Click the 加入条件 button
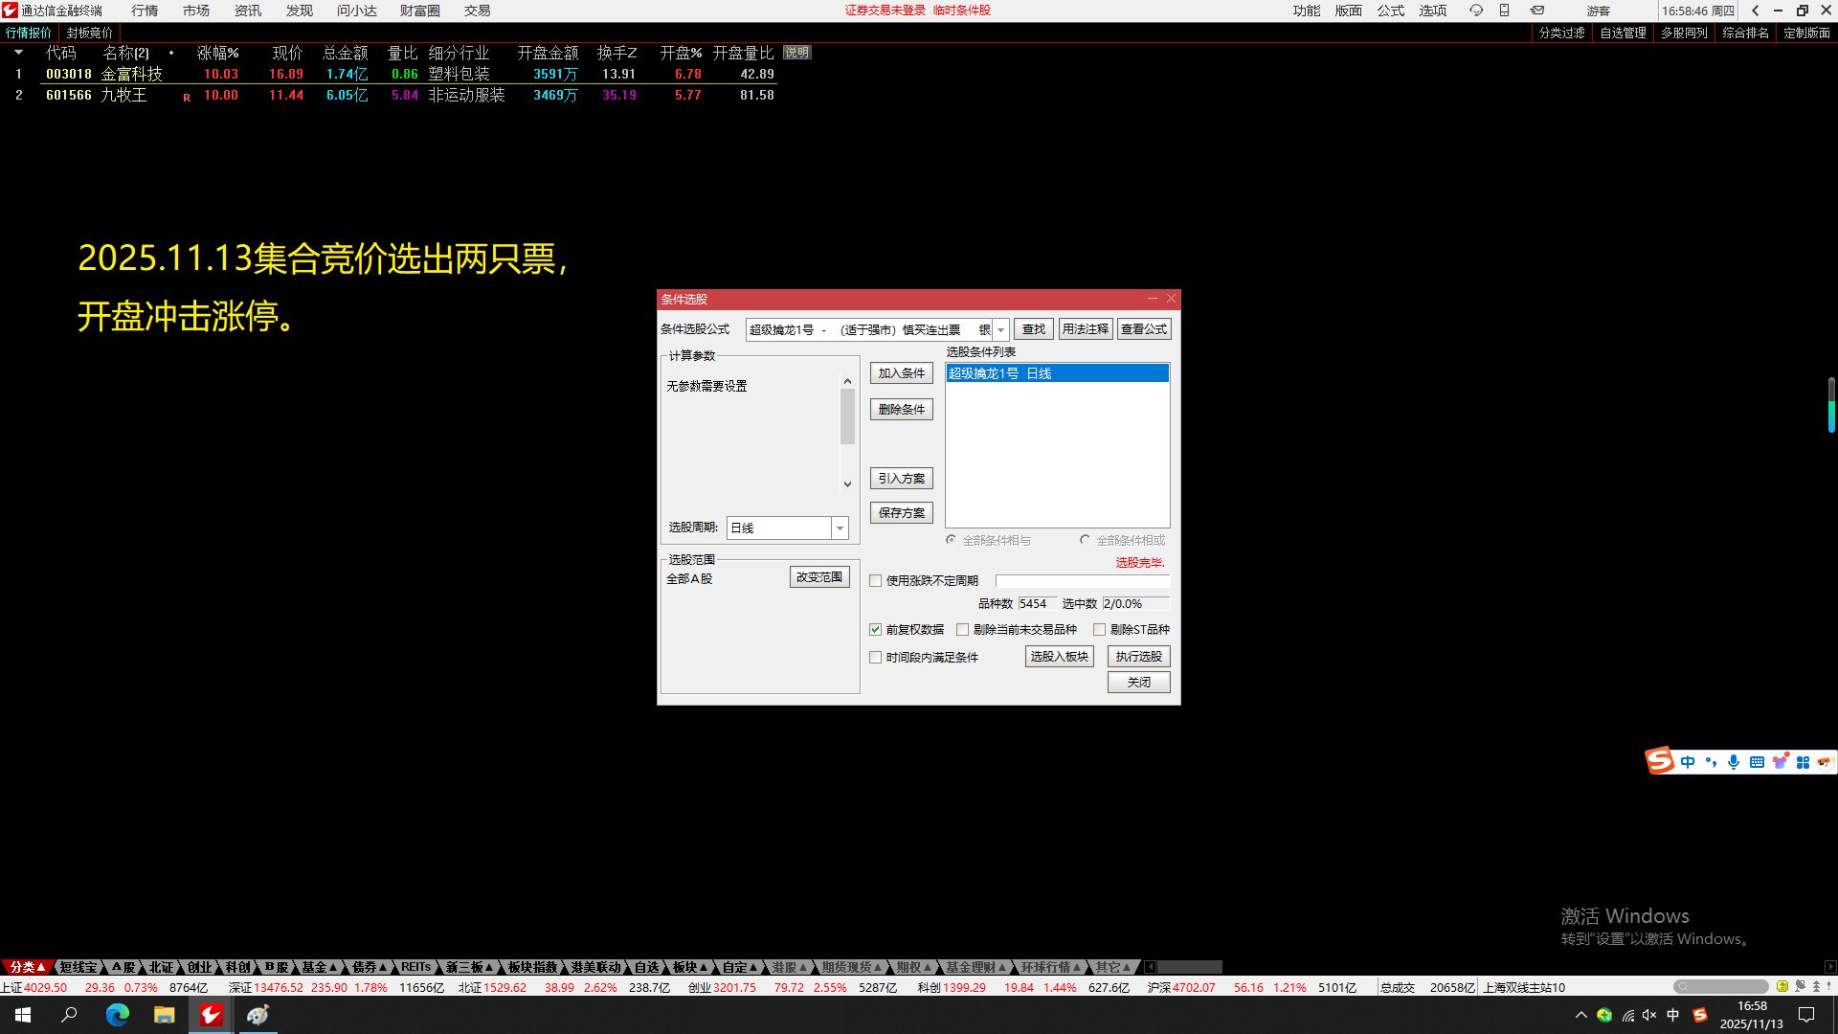Viewport: 1838px width, 1034px height. (901, 373)
